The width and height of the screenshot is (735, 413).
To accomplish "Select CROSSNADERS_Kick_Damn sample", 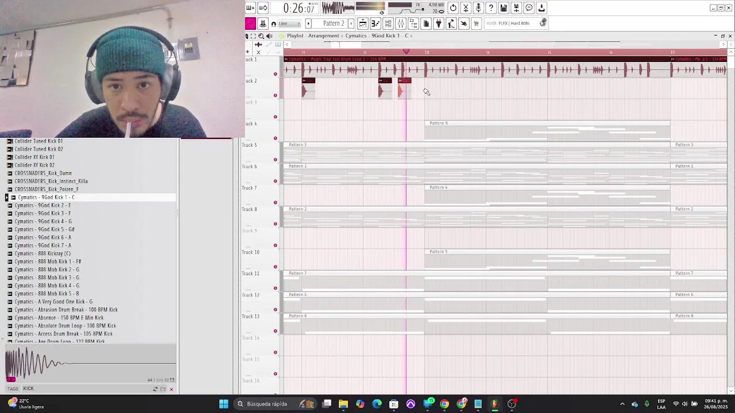I will [x=43, y=173].
